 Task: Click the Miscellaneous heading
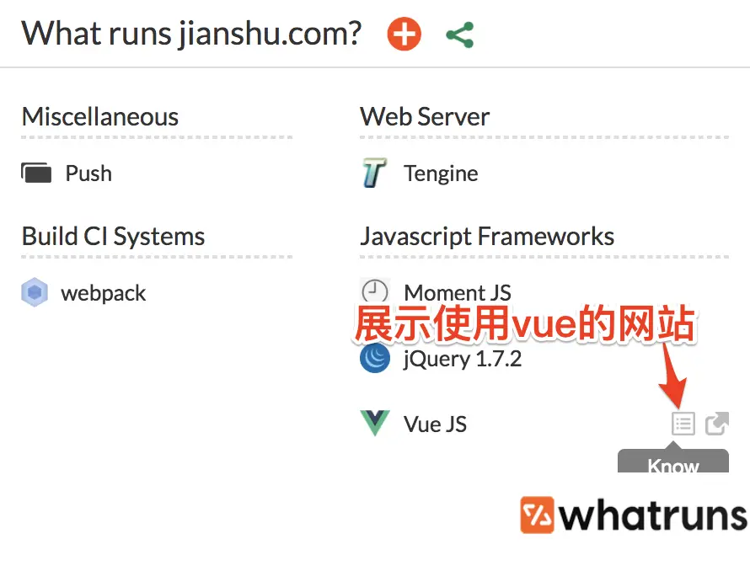click(100, 117)
